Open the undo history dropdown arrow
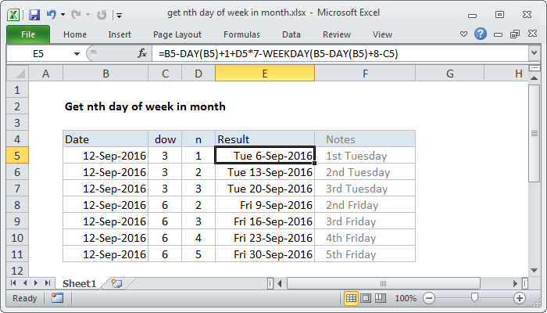The height and width of the screenshot is (313, 547). [x=63, y=15]
